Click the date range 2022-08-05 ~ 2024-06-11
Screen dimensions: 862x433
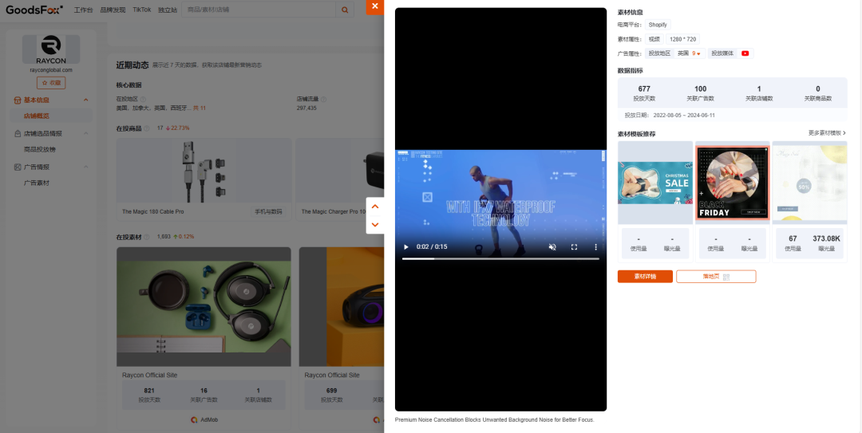[x=684, y=116]
